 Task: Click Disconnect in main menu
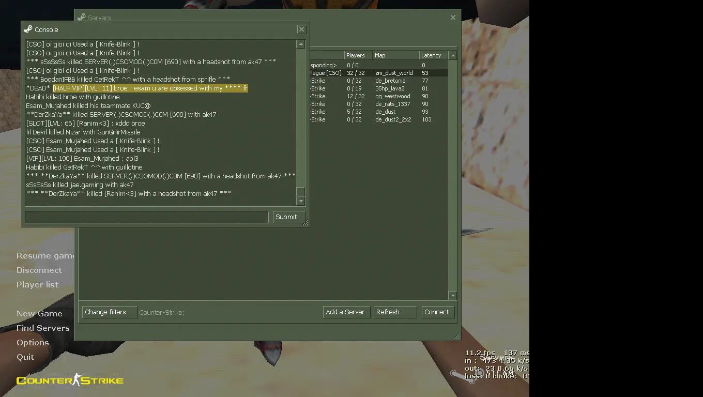click(x=39, y=270)
